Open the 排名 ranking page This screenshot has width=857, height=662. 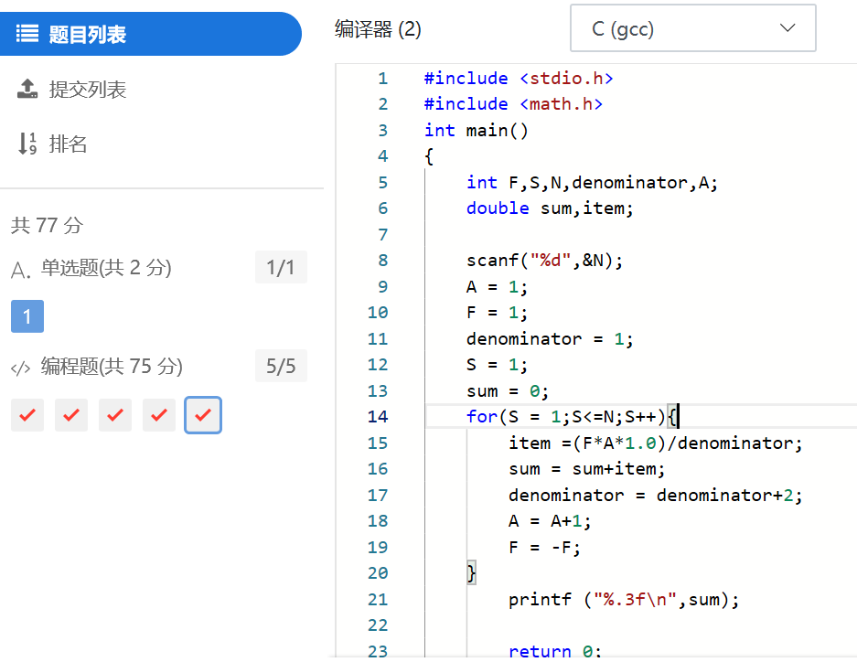68,144
